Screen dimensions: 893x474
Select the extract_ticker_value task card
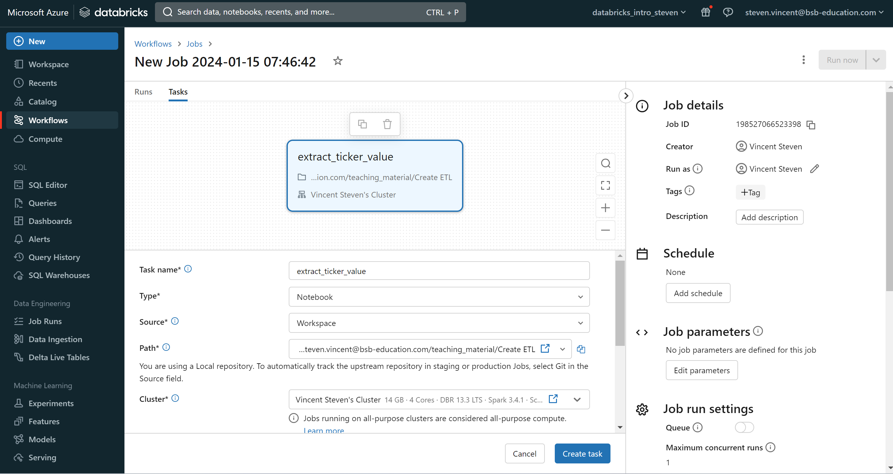(x=374, y=176)
